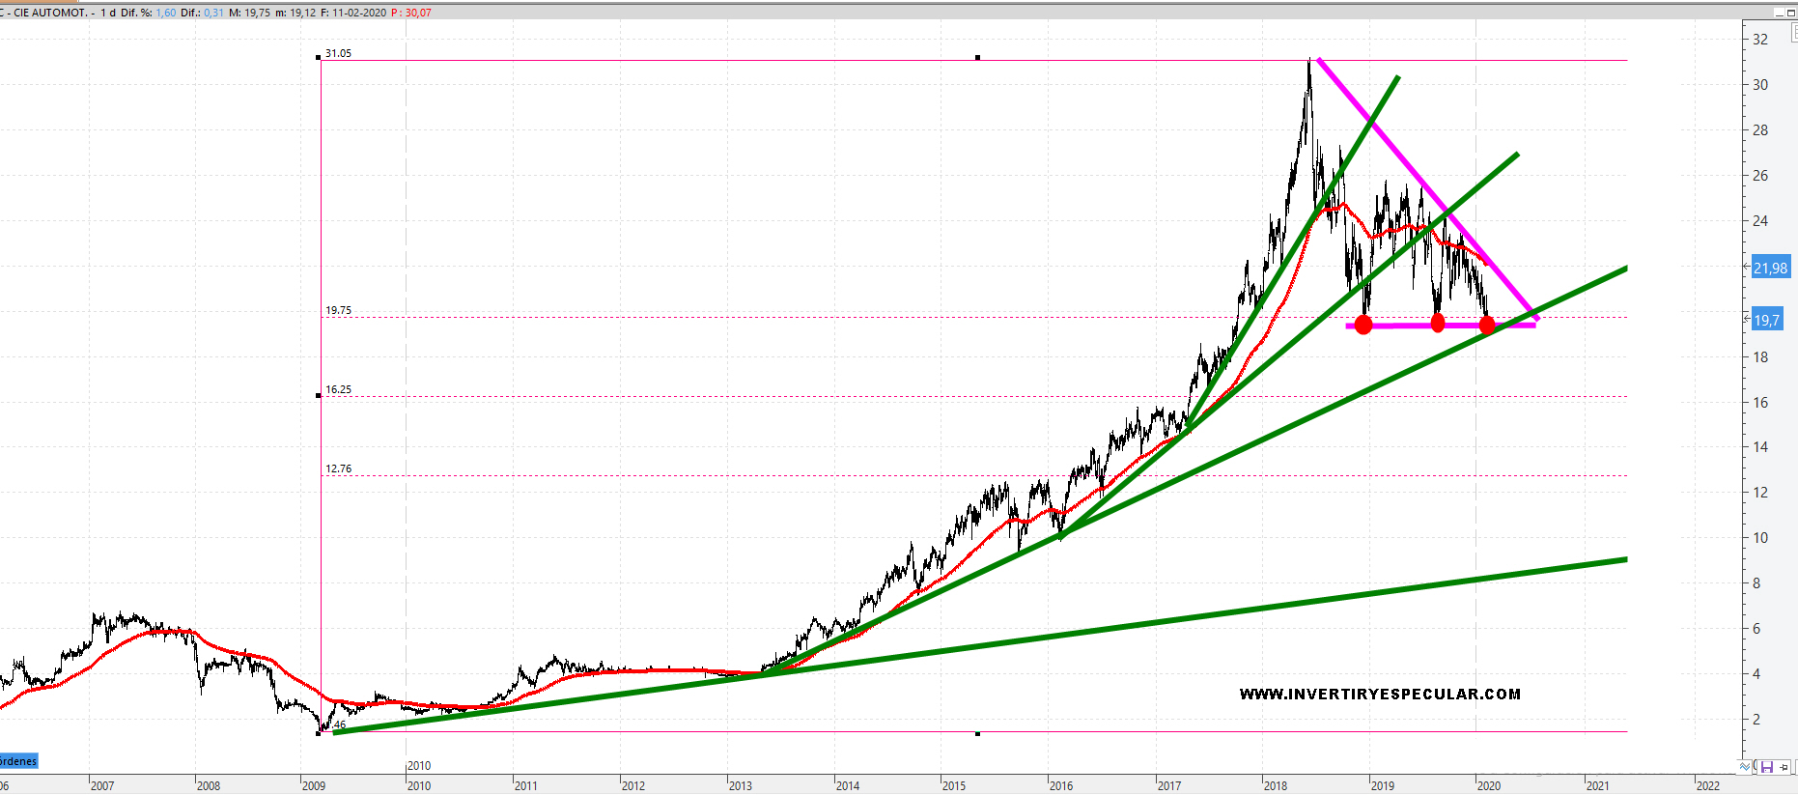Viewport: 1798px width, 795px height.
Task: Click the first red support dot
Action: point(1363,325)
